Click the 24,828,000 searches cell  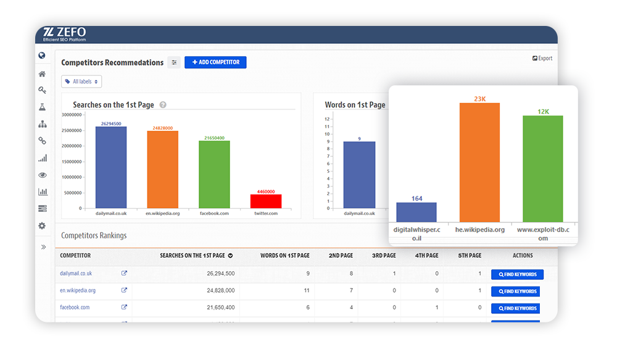pos(221,290)
